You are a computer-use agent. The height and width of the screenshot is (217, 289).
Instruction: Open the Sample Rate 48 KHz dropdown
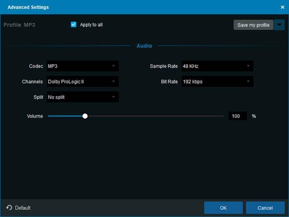pos(217,66)
